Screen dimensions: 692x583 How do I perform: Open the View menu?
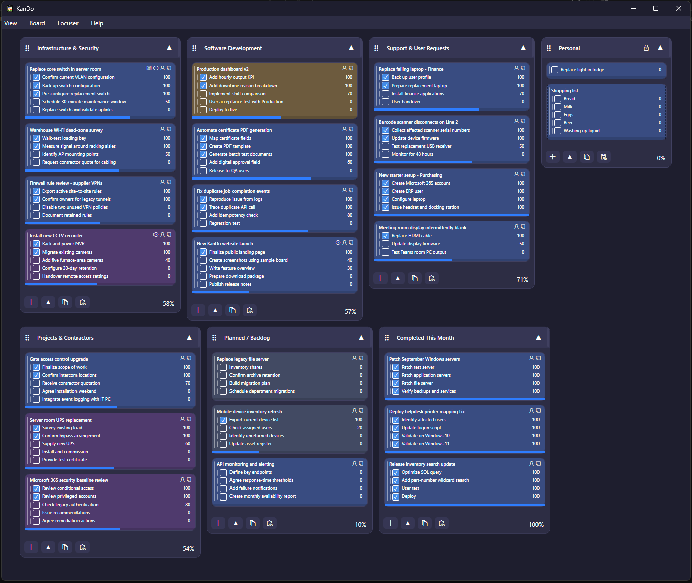11,23
